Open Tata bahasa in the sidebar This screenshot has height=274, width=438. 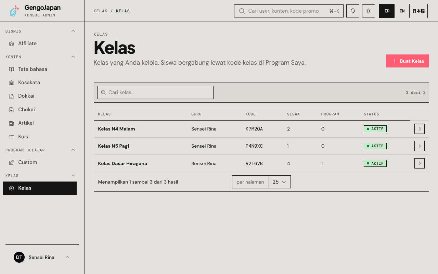pyautogui.click(x=40, y=69)
